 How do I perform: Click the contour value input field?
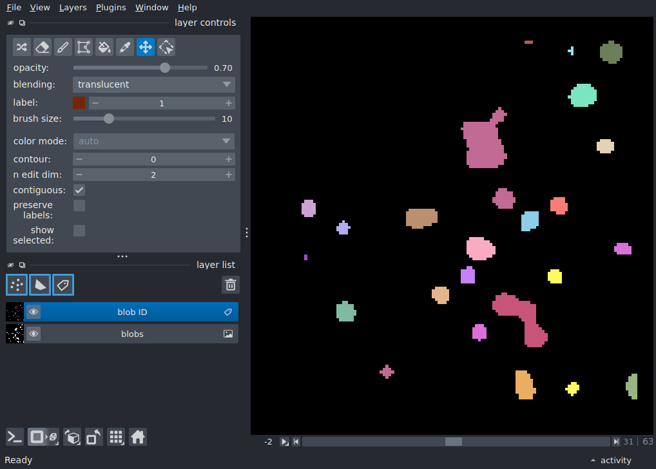point(153,159)
